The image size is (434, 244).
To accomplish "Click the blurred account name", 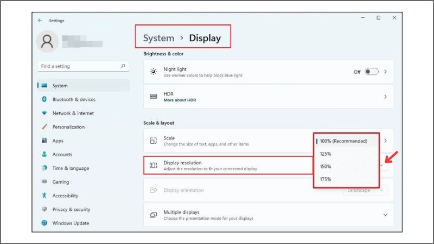I will [x=82, y=41].
